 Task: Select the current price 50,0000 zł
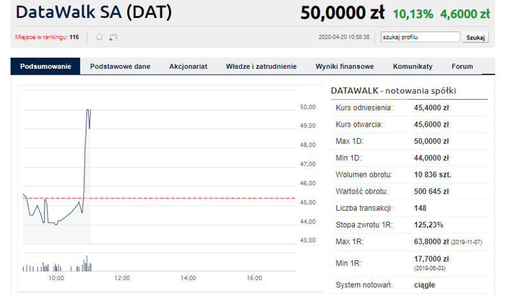(342, 13)
